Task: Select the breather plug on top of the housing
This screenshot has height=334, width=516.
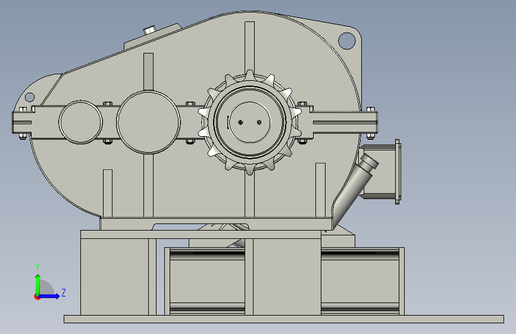Action: [150, 30]
